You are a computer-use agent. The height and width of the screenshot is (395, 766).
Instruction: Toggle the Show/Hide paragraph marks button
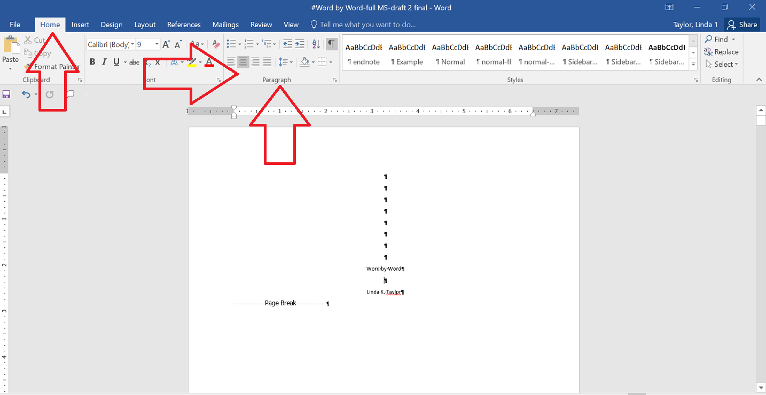coord(332,44)
